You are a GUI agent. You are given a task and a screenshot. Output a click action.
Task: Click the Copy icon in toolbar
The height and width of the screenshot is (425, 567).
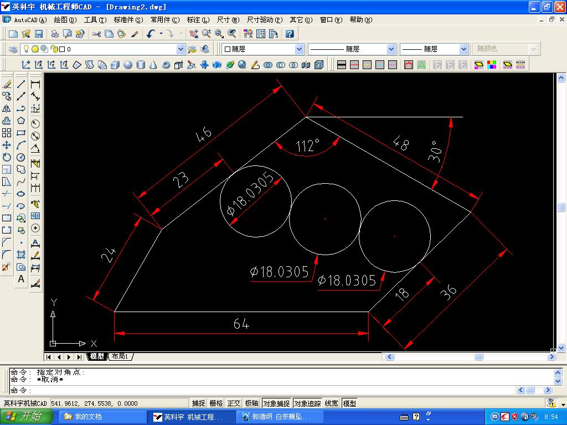pos(109,34)
